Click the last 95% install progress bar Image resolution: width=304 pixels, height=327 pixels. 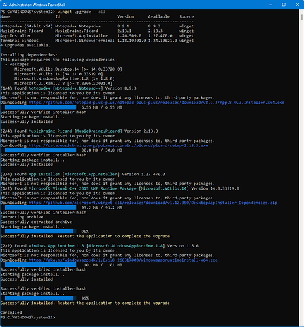[x=41, y=298]
